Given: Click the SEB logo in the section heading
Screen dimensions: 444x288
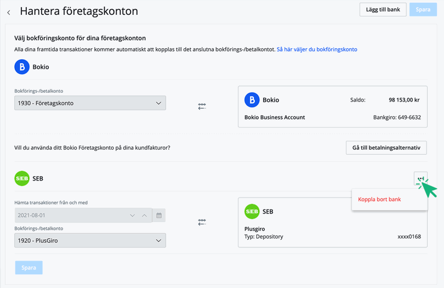Looking at the screenshot, I should pos(22,179).
